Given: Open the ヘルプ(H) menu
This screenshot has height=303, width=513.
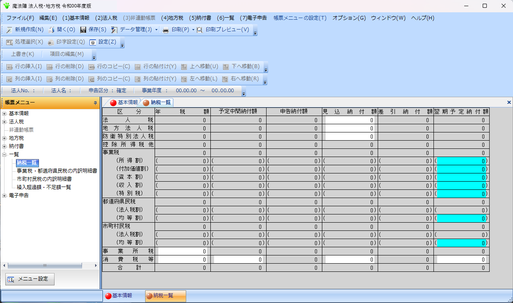Looking at the screenshot, I should coord(422,18).
